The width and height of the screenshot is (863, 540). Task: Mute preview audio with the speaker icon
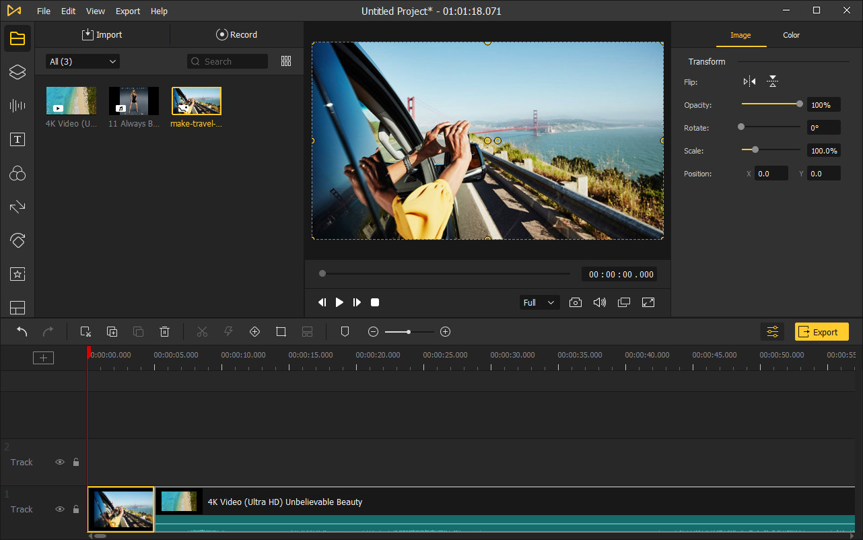tap(599, 302)
